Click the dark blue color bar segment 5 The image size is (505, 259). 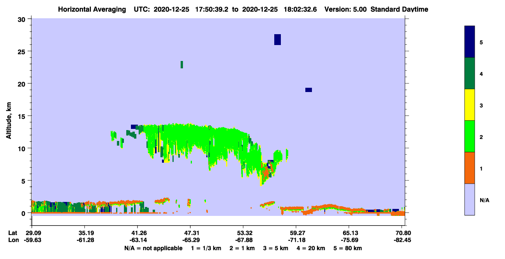point(470,42)
